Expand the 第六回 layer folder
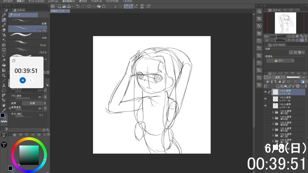308x173 pixels. [x=273, y=112]
